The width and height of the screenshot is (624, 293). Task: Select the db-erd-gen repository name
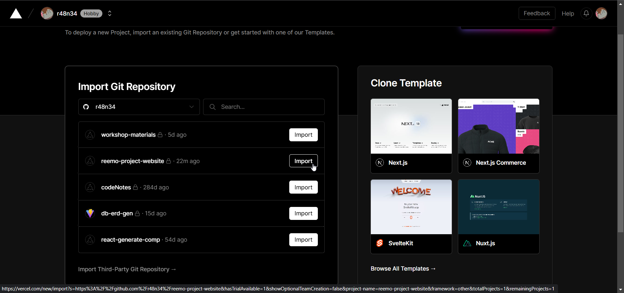[x=117, y=213]
